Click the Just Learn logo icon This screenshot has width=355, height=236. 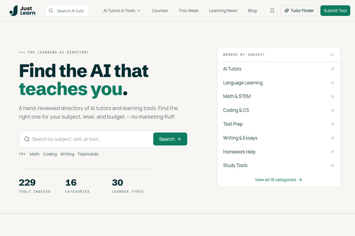click(x=14, y=11)
